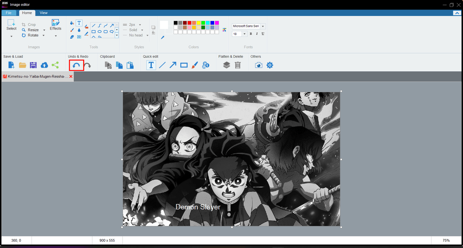The height and width of the screenshot is (248, 463).
Task: Click the Select button
Action: (x=11, y=25)
